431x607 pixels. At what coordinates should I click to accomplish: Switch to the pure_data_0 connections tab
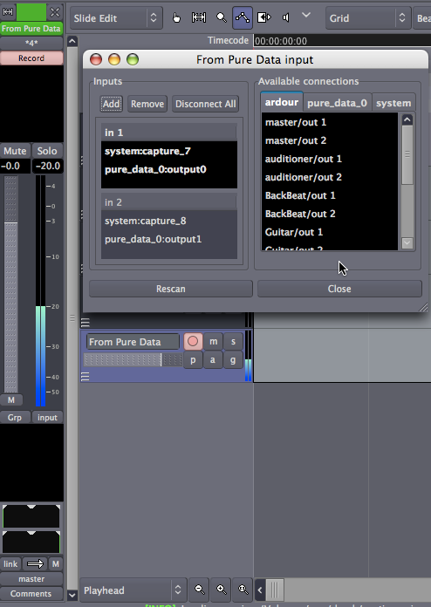338,103
